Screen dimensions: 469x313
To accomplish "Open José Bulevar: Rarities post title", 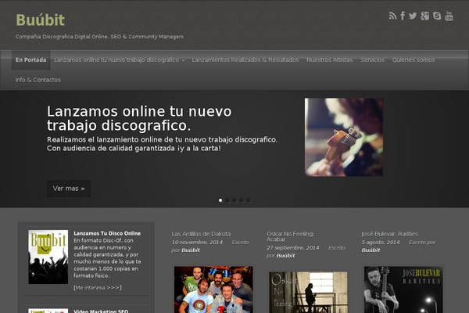I will (390, 234).
